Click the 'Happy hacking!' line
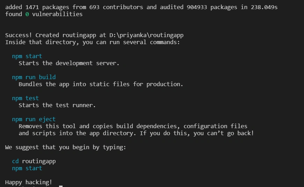This screenshot has width=304, height=187. pyautogui.click(x=29, y=182)
